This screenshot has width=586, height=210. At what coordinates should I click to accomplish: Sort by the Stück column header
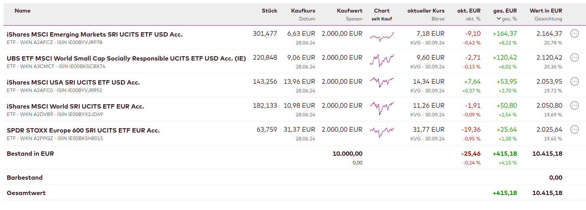click(x=269, y=11)
